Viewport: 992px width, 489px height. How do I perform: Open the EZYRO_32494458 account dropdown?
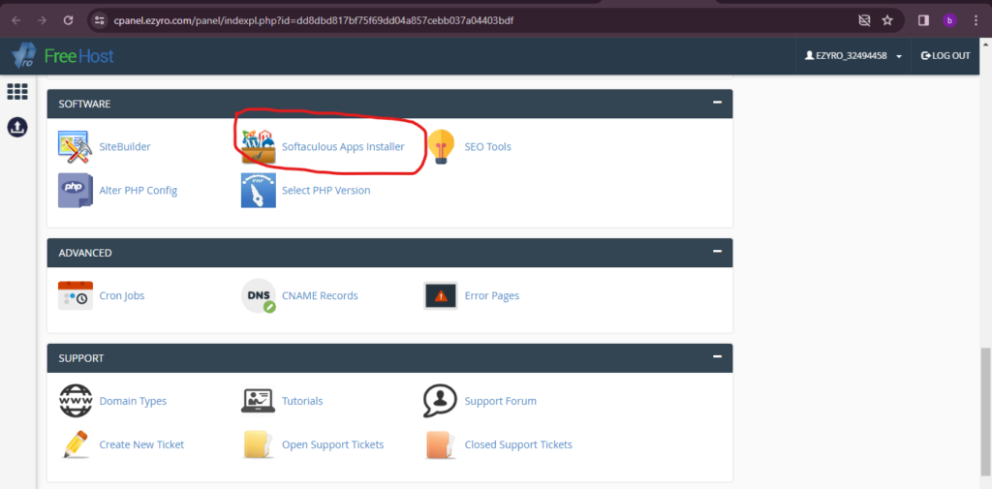(x=853, y=55)
